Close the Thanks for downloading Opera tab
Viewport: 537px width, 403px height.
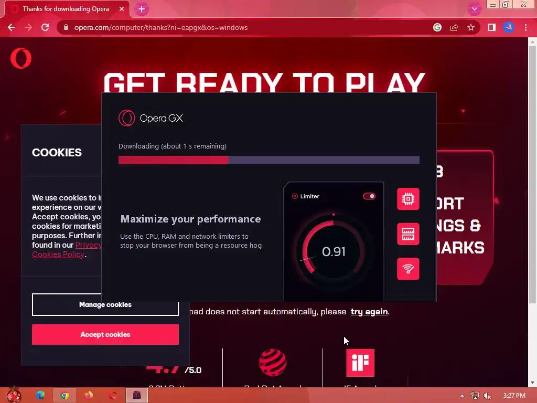click(x=122, y=9)
